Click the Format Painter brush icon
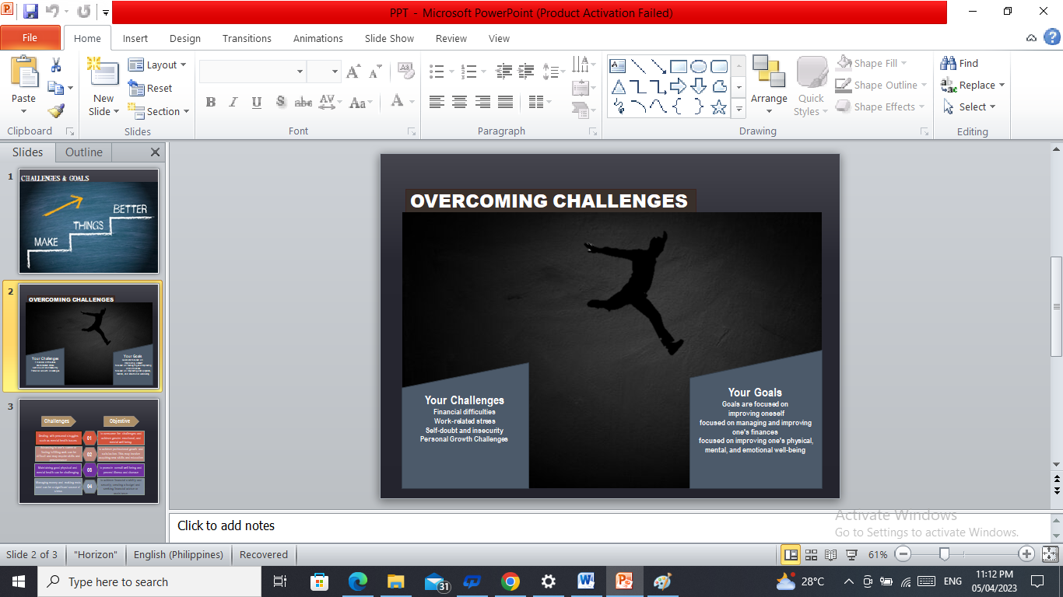 (x=56, y=111)
